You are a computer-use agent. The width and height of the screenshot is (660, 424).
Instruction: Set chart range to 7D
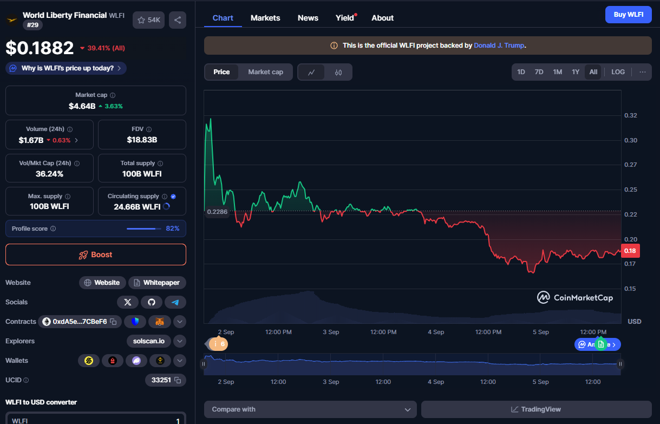539,72
